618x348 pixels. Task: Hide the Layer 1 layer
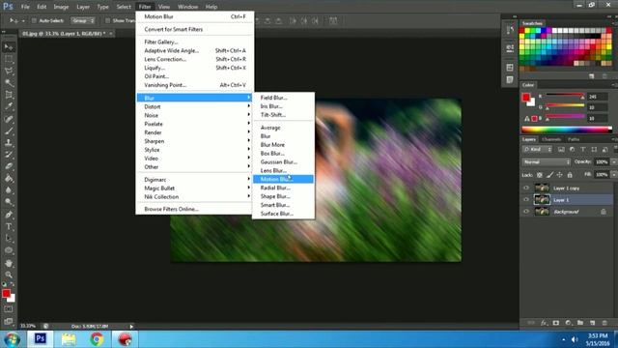point(526,200)
